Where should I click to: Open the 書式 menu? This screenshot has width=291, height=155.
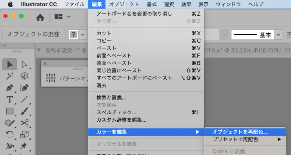pyautogui.click(x=152, y=4)
